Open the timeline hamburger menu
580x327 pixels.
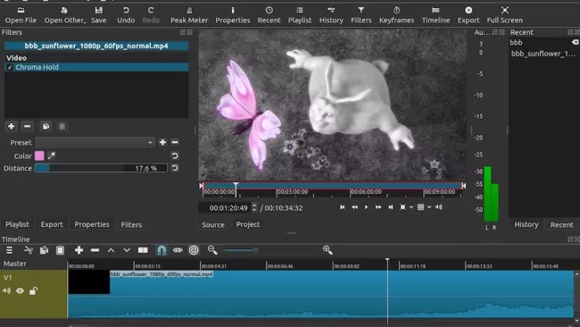(9, 250)
